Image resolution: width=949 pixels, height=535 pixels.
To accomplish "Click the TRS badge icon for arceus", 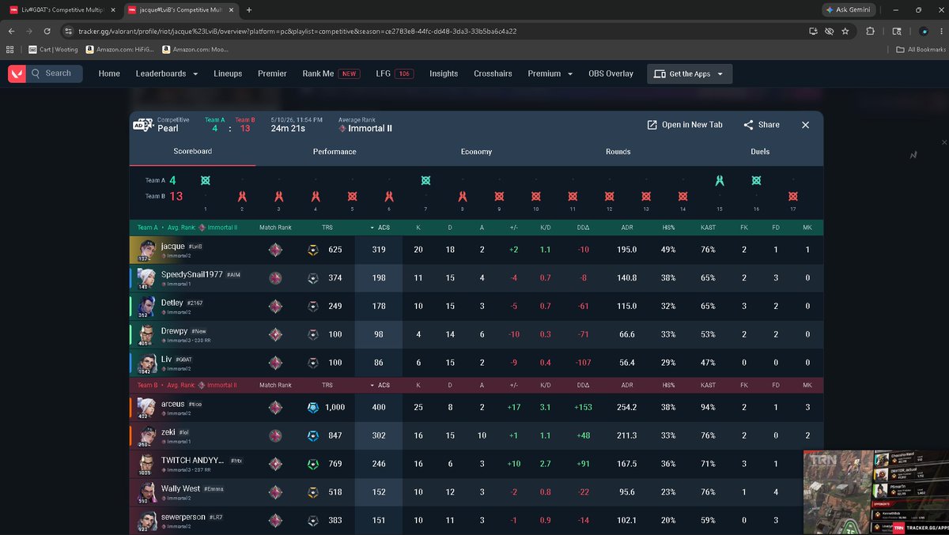I will (313, 407).
